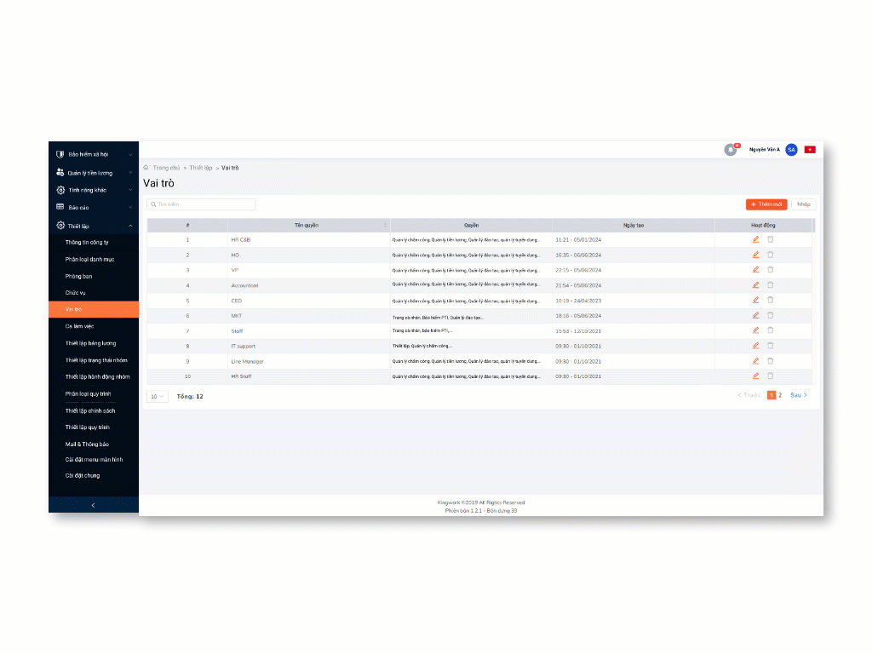
Task: Edit the Line Manager role
Action: click(x=755, y=361)
